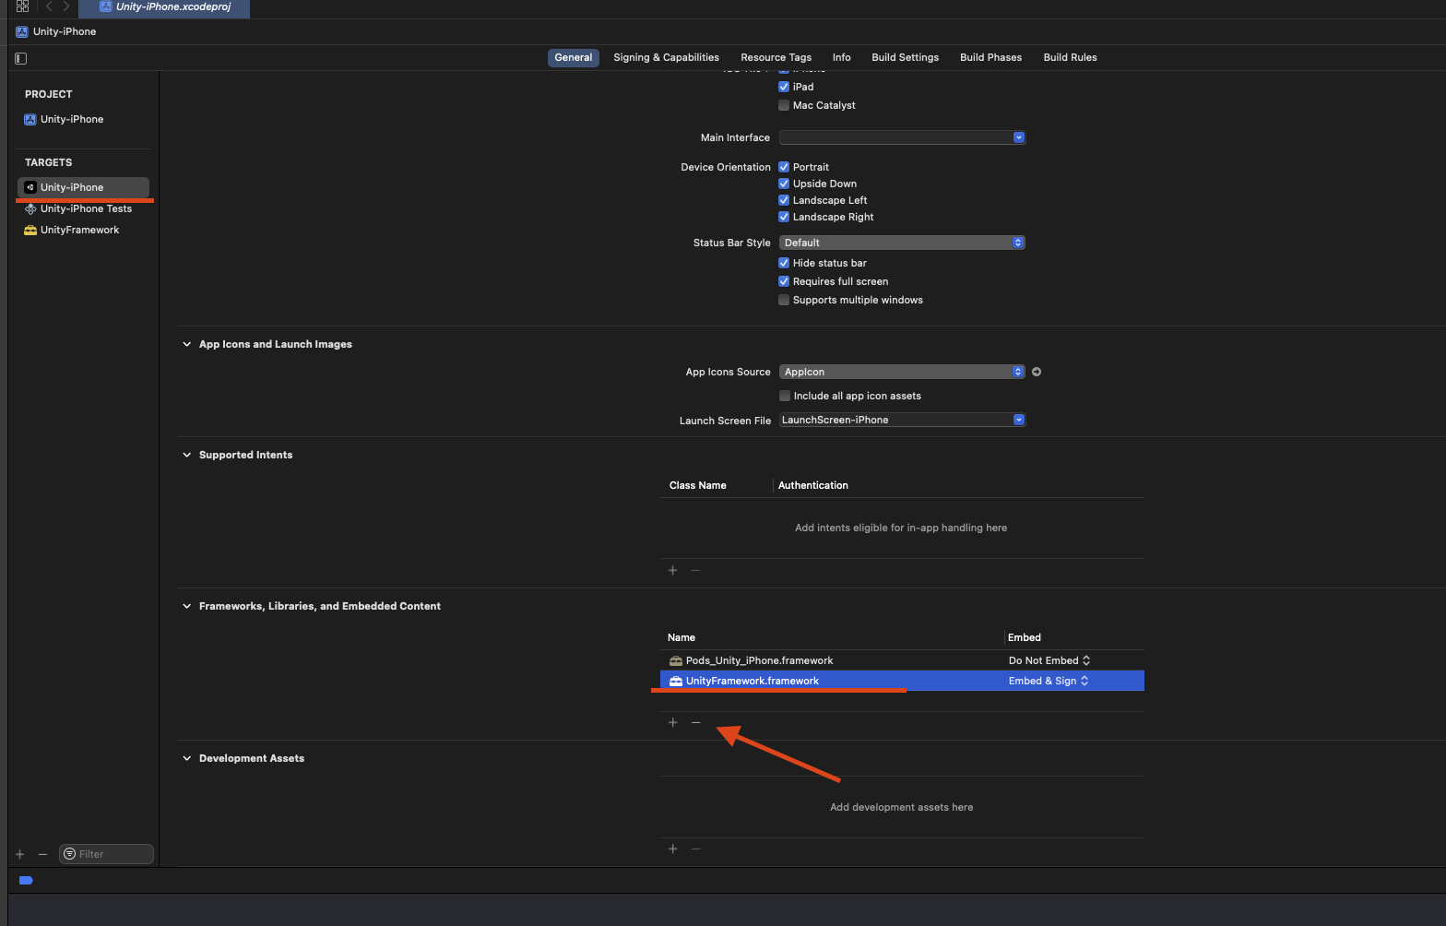Collapse the Supported Intents section

coord(187,455)
